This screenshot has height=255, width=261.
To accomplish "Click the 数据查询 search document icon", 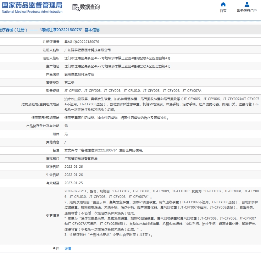I will point(76,8).
